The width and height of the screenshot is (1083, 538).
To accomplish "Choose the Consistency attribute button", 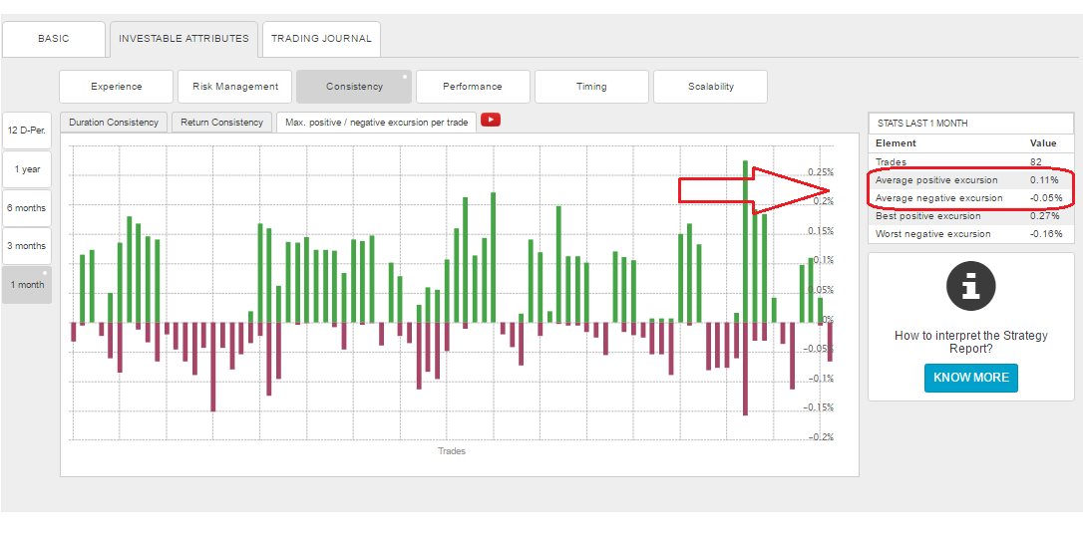I will click(x=354, y=87).
